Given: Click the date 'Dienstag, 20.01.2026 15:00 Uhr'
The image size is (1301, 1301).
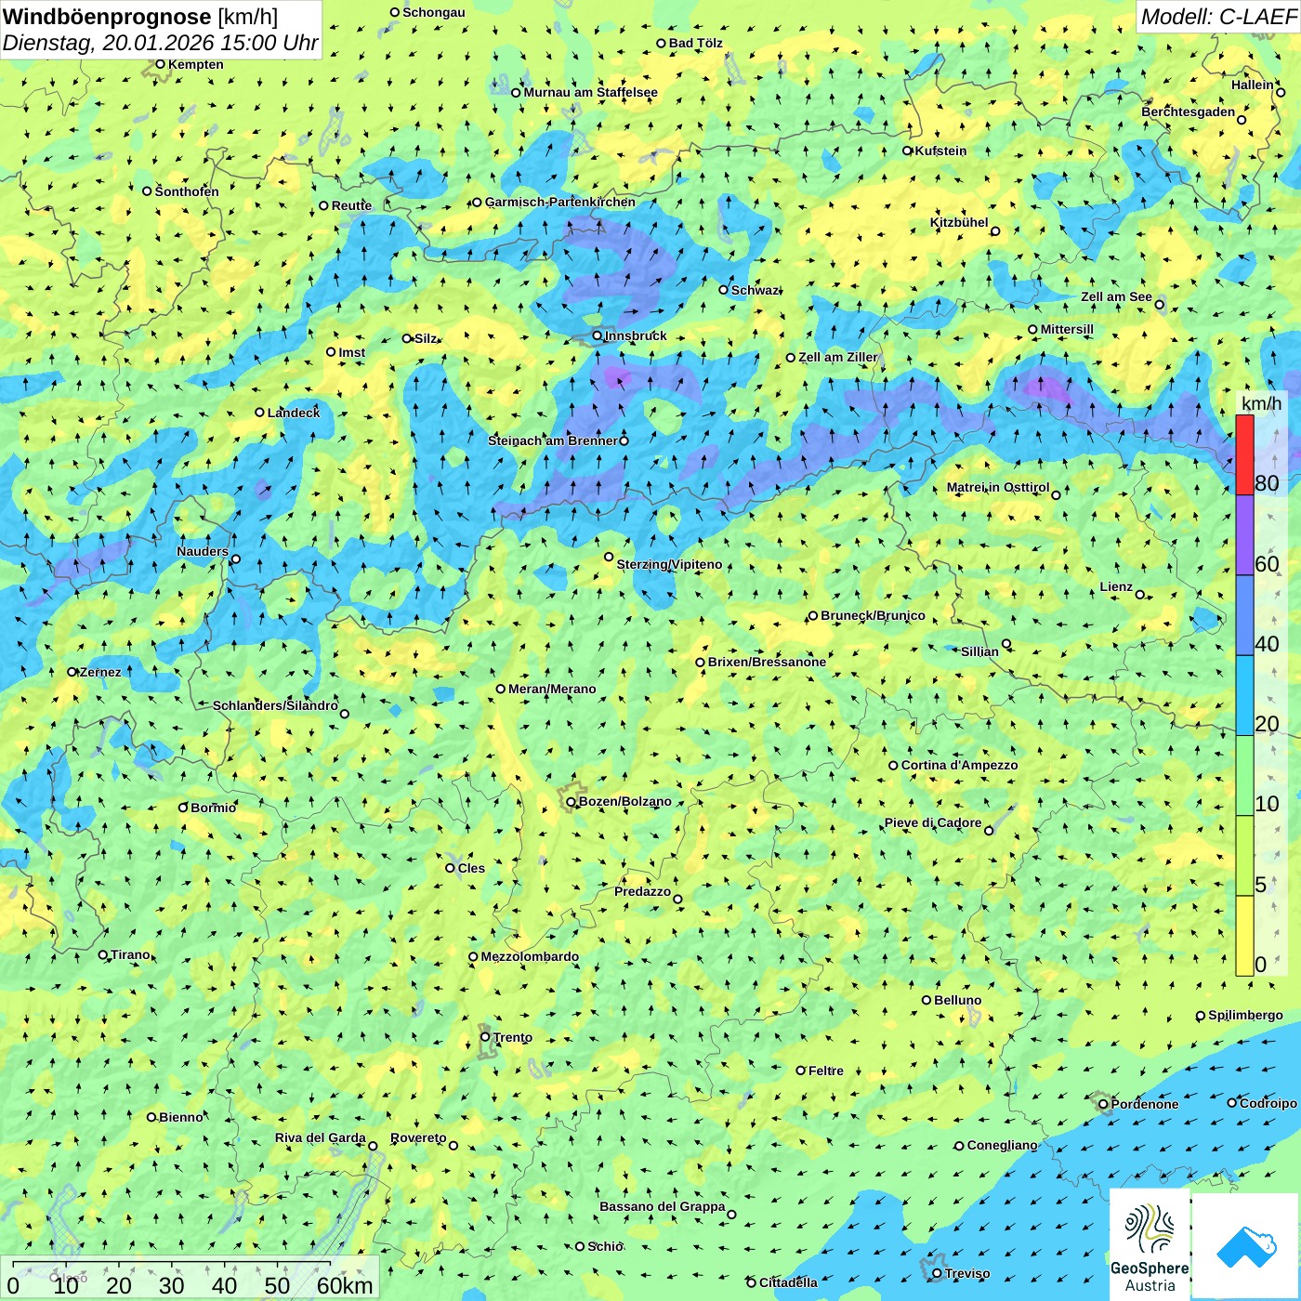Looking at the screenshot, I should [160, 43].
